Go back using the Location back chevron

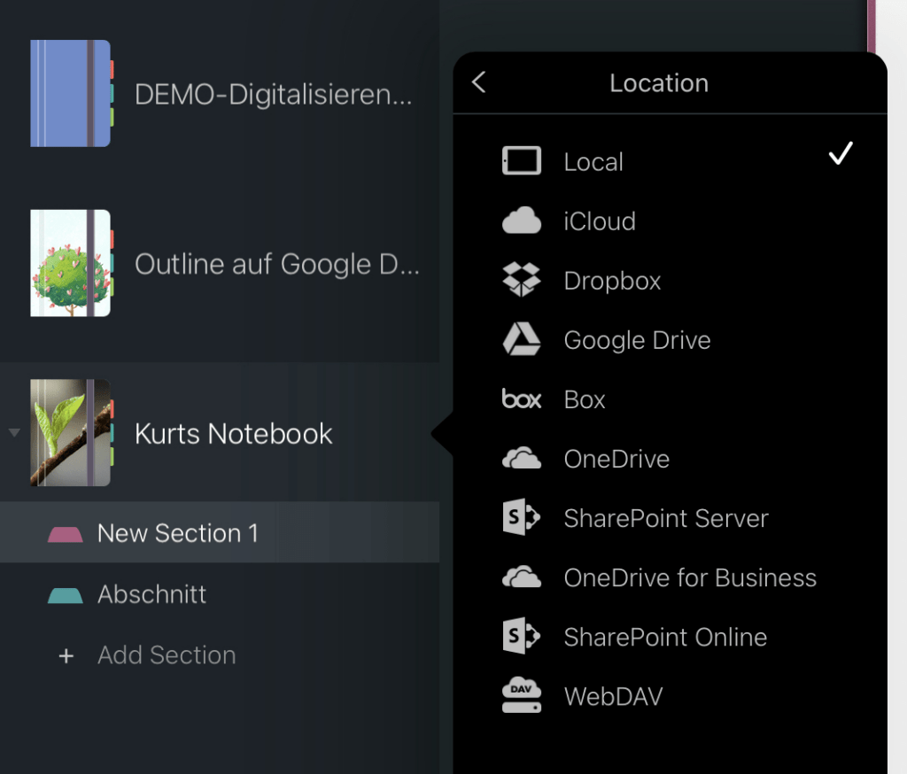479,82
